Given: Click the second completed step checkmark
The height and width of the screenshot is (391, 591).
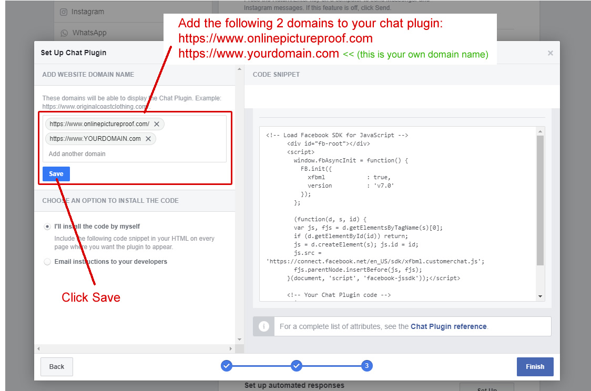Looking at the screenshot, I should coord(297,365).
